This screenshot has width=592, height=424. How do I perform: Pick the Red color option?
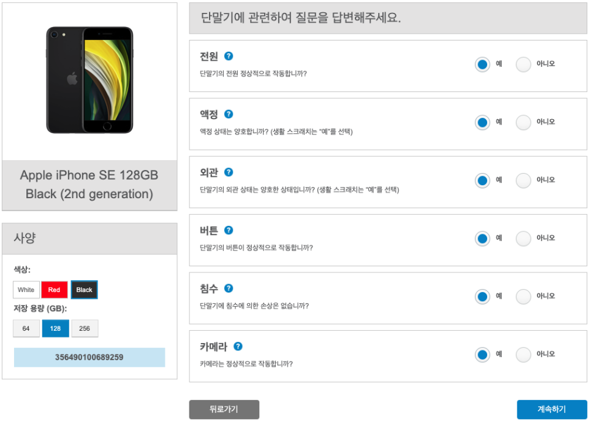pos(55,290)
